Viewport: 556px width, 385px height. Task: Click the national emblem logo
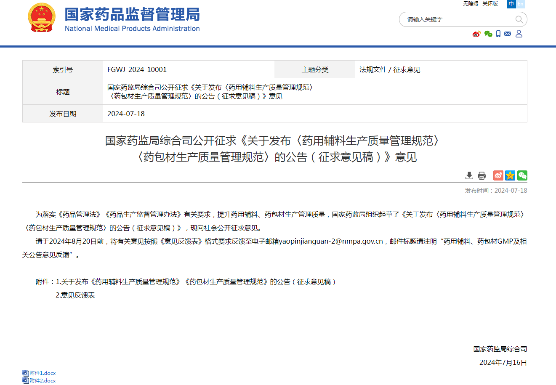point(42,18)
